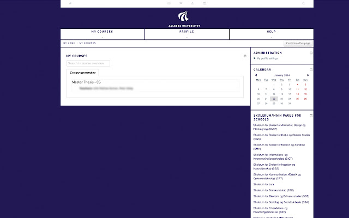
Task: Open Skolerum for Jura link
Action: point(263,184)
